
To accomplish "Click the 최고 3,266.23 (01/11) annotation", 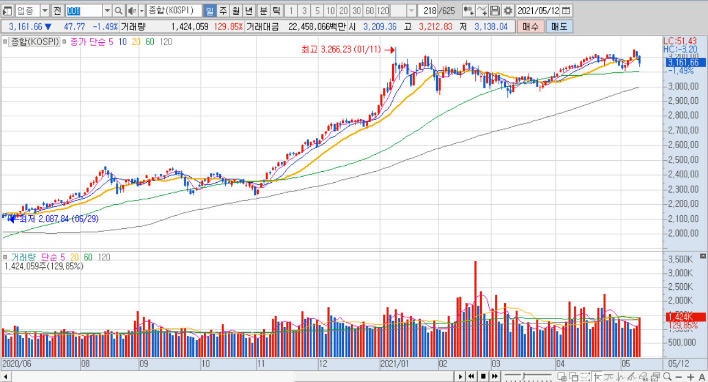I will [x=341, y=50].
